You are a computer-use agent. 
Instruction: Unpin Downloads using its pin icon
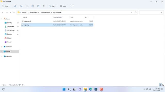[18, 27]
